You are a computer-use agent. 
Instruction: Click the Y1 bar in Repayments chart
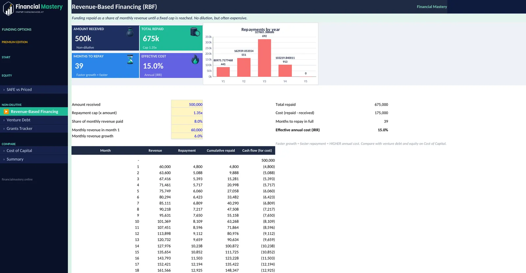click(x=223, y=72)
